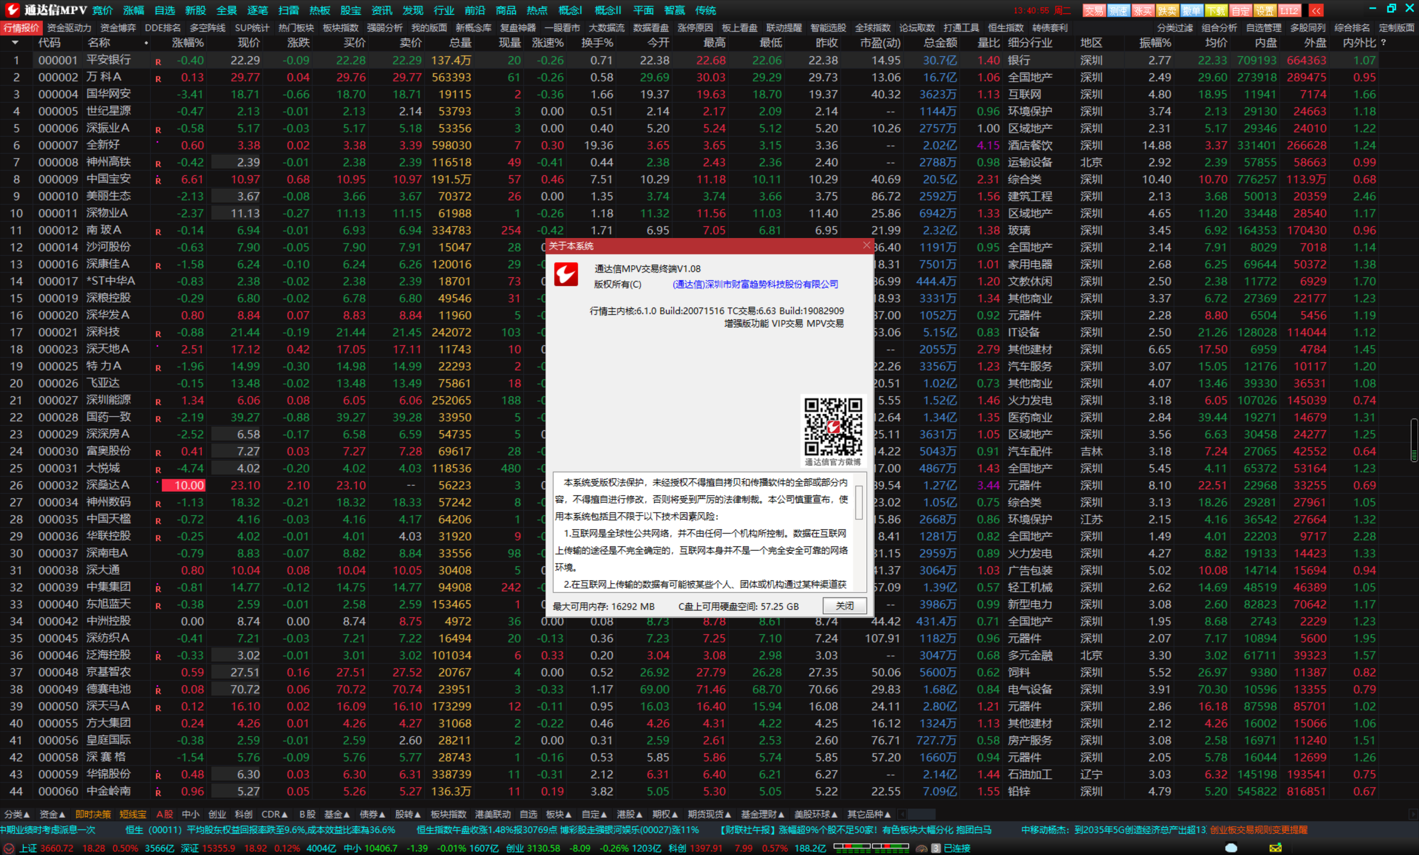The width and height of the screenshot is (1419, 855).
Task: Open the 深圳市财富趋势科技股份有限公司 link
Action: point(755,284)
